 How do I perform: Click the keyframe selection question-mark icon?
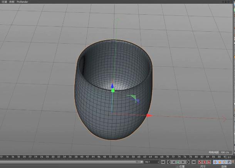(x=209, y=162)
